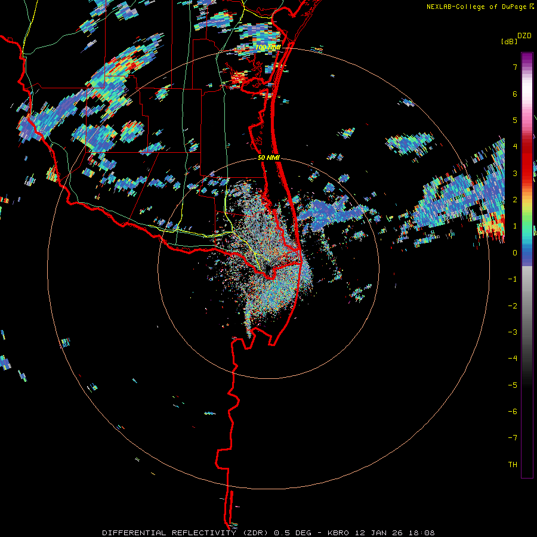
Task: Click the [dB] unit label
Action: (x=509, y=41)
